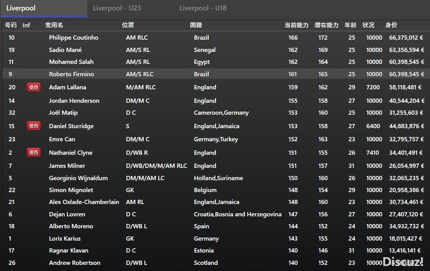Sort players by 常用名 column header
Viewport: 430px width, 271px height.
coord(54,25)
